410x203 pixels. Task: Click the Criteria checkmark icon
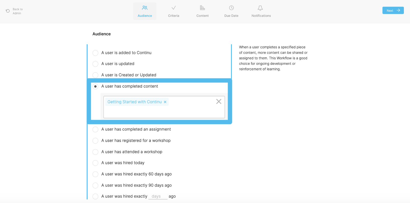click(174, 8)
